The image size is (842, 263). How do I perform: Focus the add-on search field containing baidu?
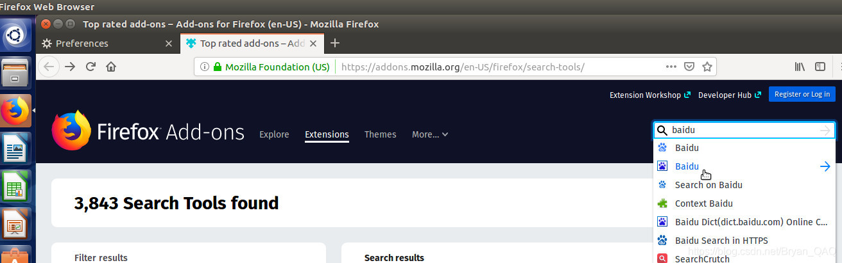click(x=744, y=130)
